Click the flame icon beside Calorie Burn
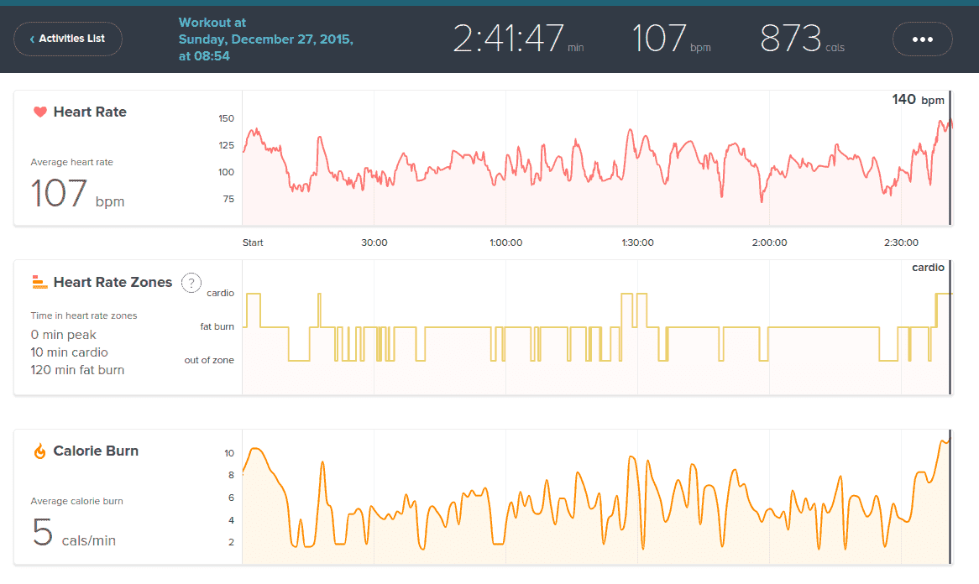Image resolution: width=979 pixels, height=584 pixels. coord(39,451)
